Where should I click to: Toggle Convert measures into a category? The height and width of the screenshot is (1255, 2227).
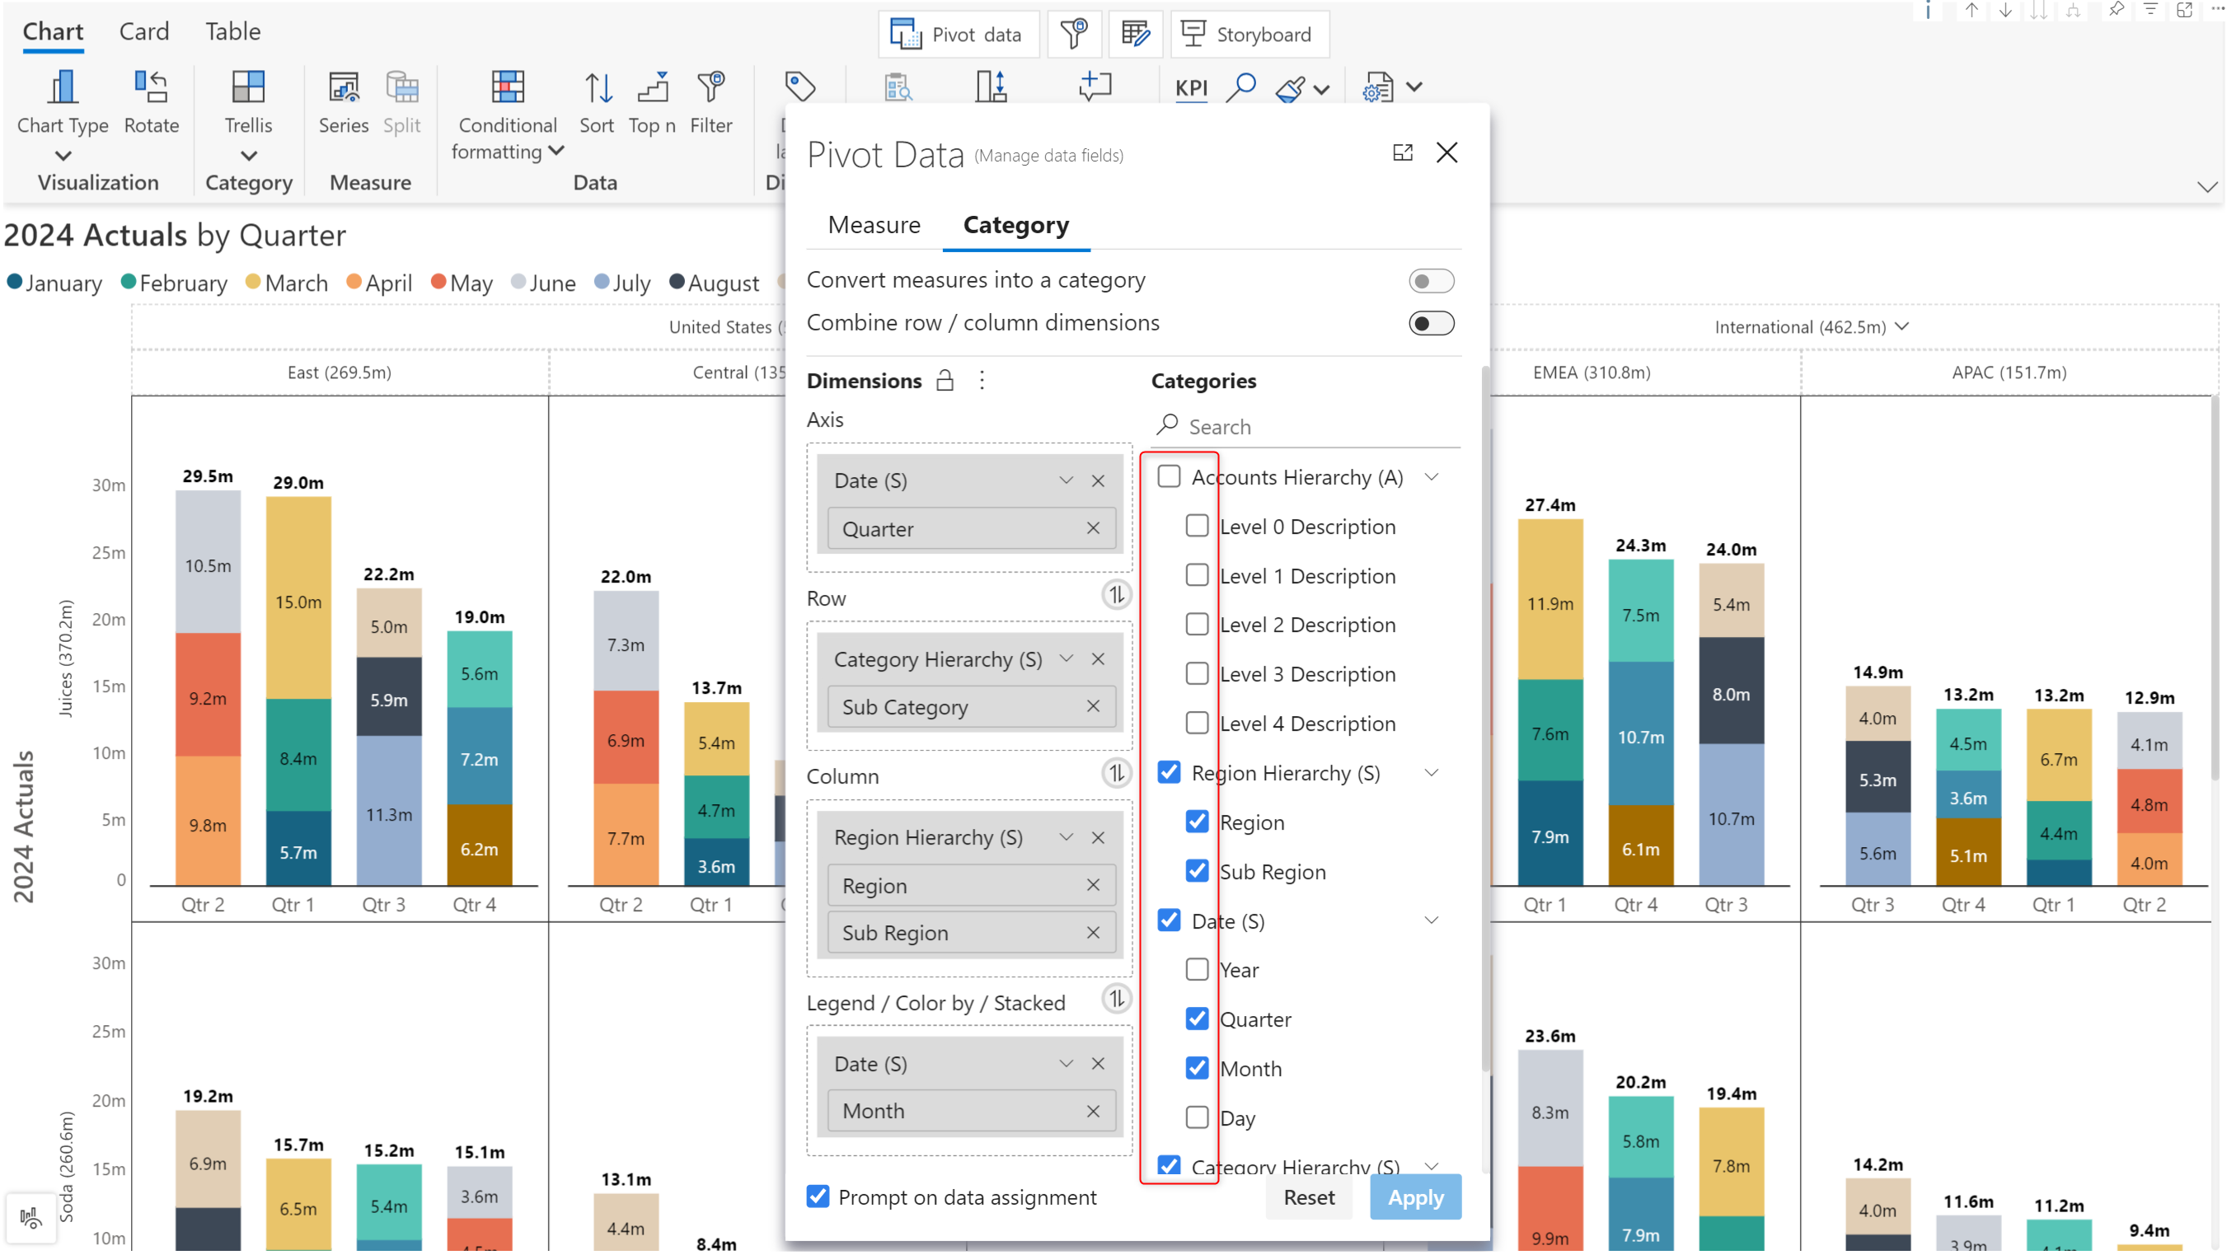point(1431,281)
